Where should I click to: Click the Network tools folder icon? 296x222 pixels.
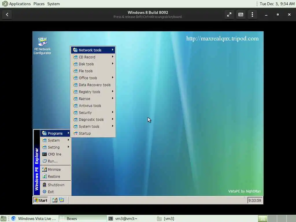coord(75,50)
